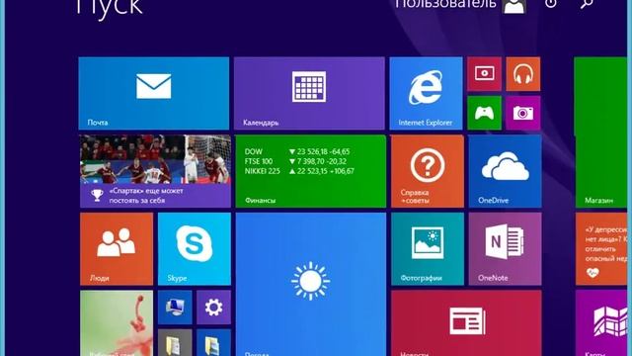Open the health article tile about depression
Screen dimensions: 632x356
[601, 249]
